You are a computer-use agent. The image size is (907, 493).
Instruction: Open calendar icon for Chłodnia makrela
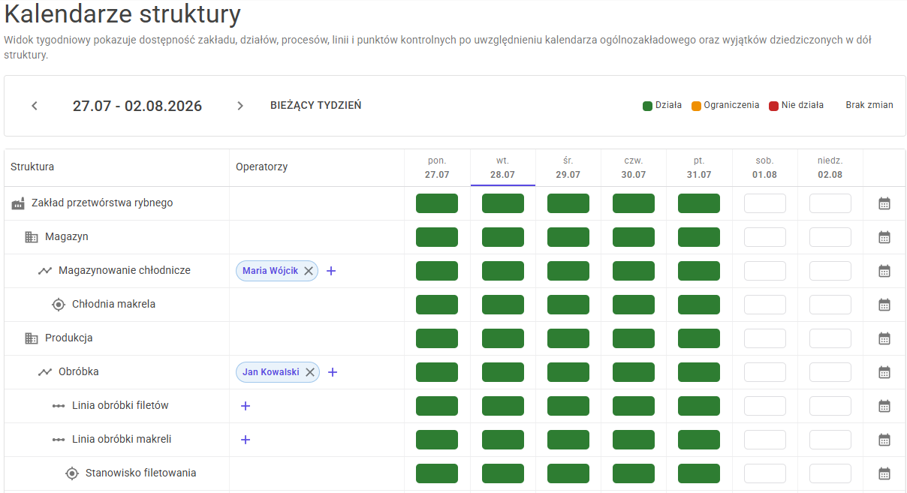pos(884,305)
